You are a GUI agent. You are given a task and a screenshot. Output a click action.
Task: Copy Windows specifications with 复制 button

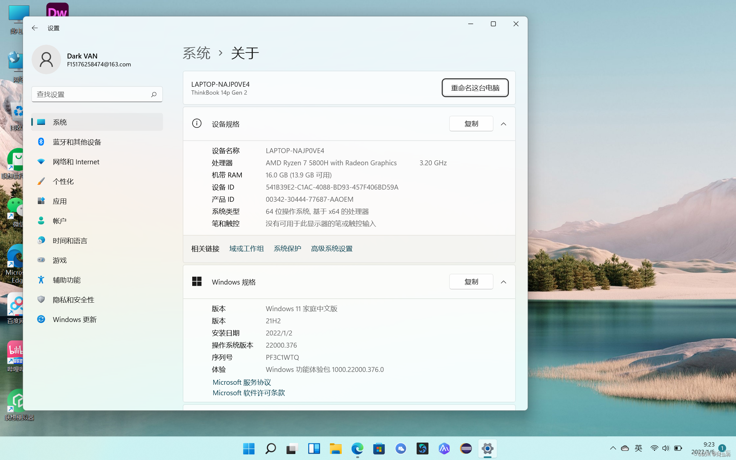point(471,282)
